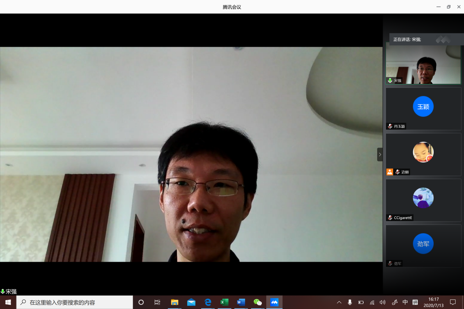Open Tencent Meeting icon in taskbar
This screenshot has height=309, width=464.
274,302
